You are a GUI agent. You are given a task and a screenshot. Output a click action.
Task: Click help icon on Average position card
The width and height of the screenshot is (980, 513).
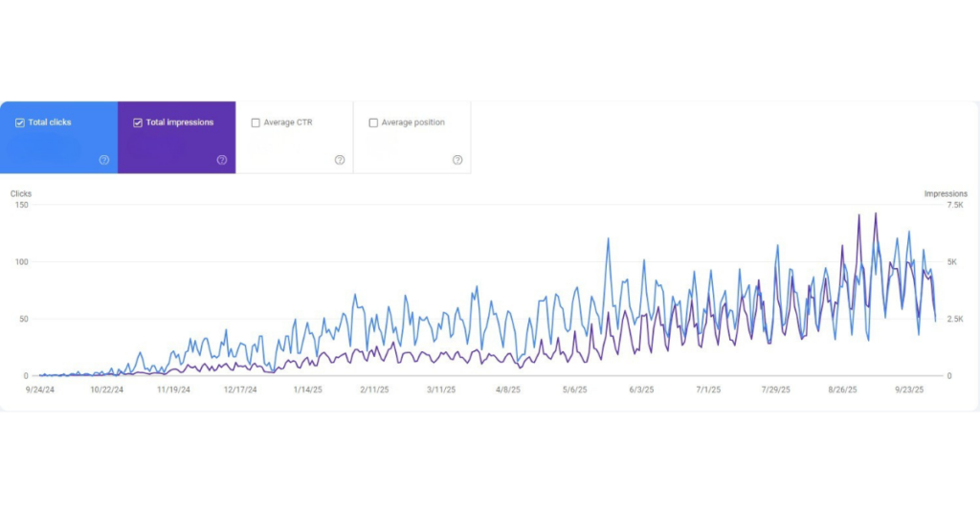pos(457,160)
